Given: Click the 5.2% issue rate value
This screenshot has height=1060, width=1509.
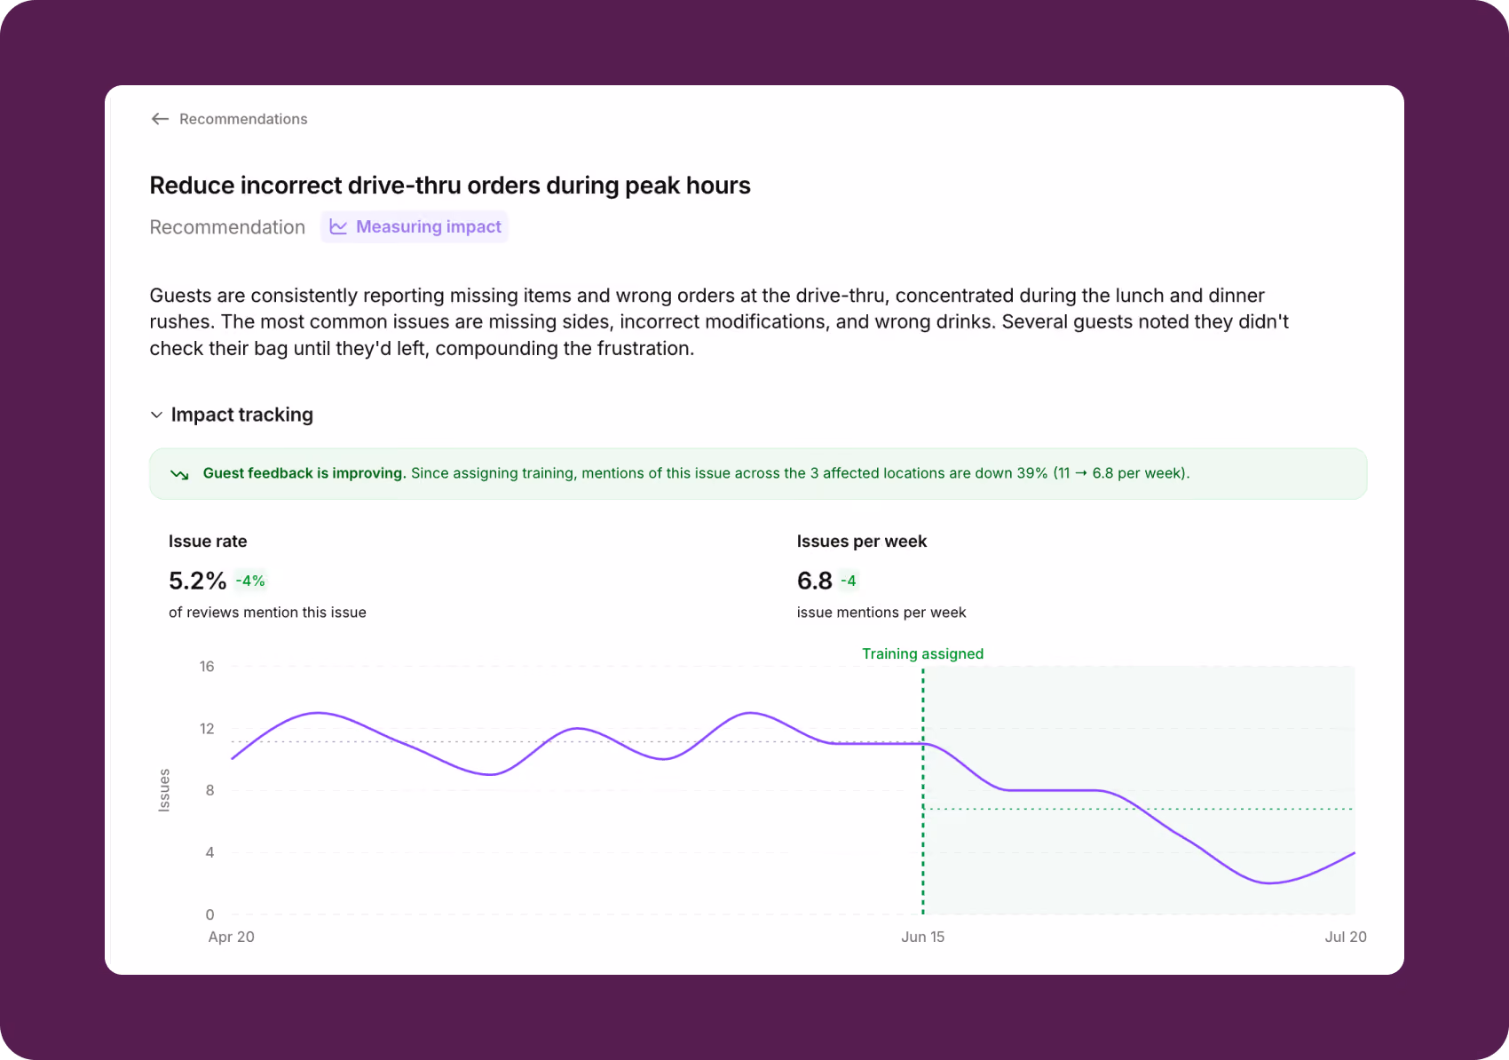Looking at the screenshot, I should tap(197, 581).
